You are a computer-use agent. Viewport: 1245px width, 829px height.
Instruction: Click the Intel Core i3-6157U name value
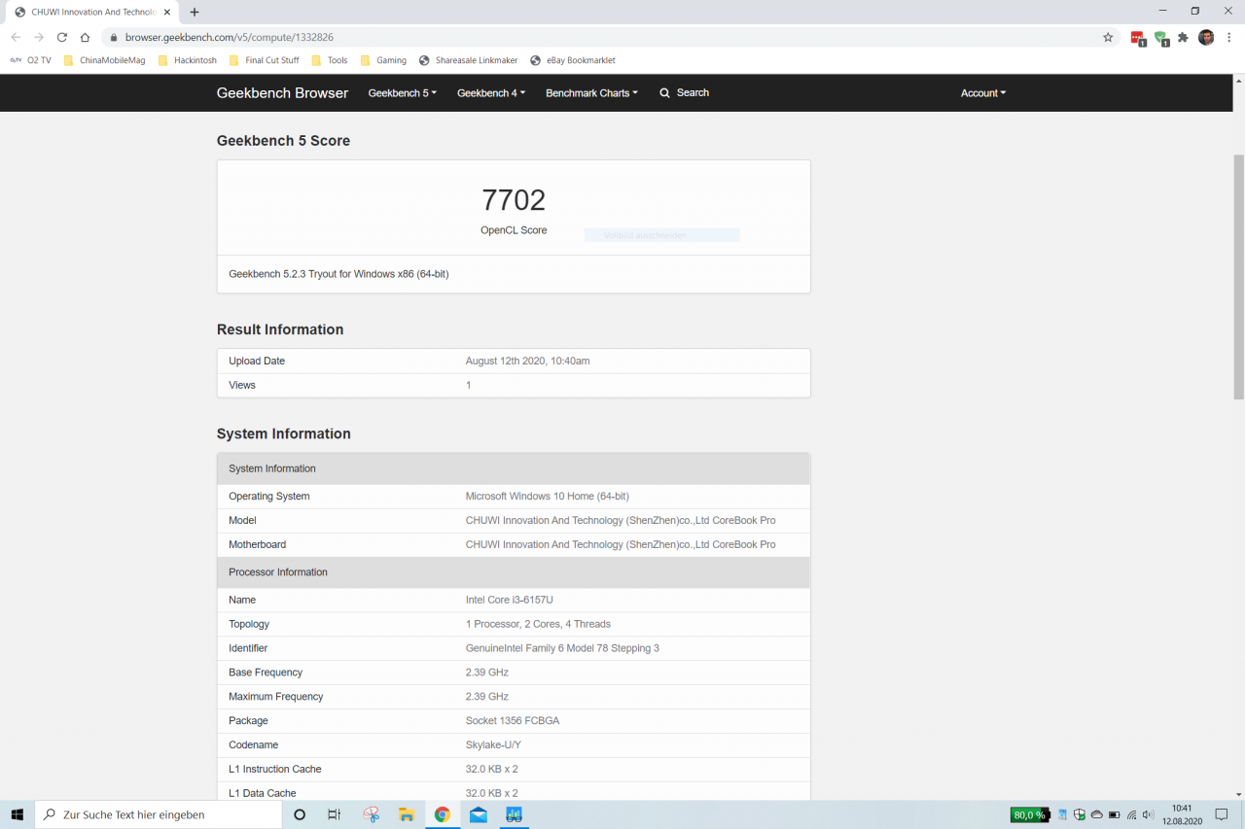pos(509,600)
